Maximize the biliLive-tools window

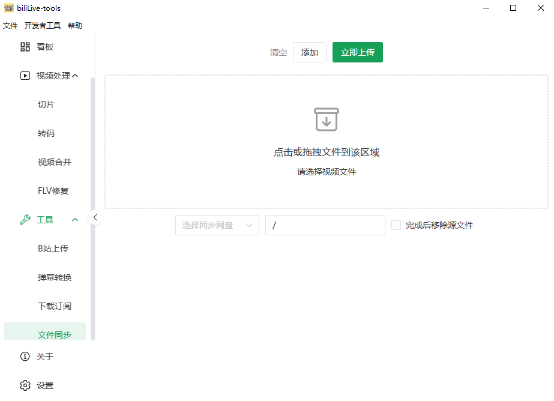pos(513,8)
